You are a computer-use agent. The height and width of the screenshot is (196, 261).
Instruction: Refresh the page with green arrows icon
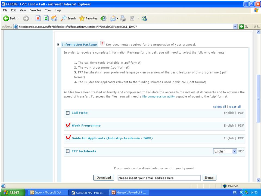pyautogui.click(x=46, y=18)
